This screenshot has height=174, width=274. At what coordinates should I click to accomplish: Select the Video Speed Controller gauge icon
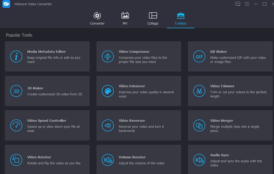(16, 125)
